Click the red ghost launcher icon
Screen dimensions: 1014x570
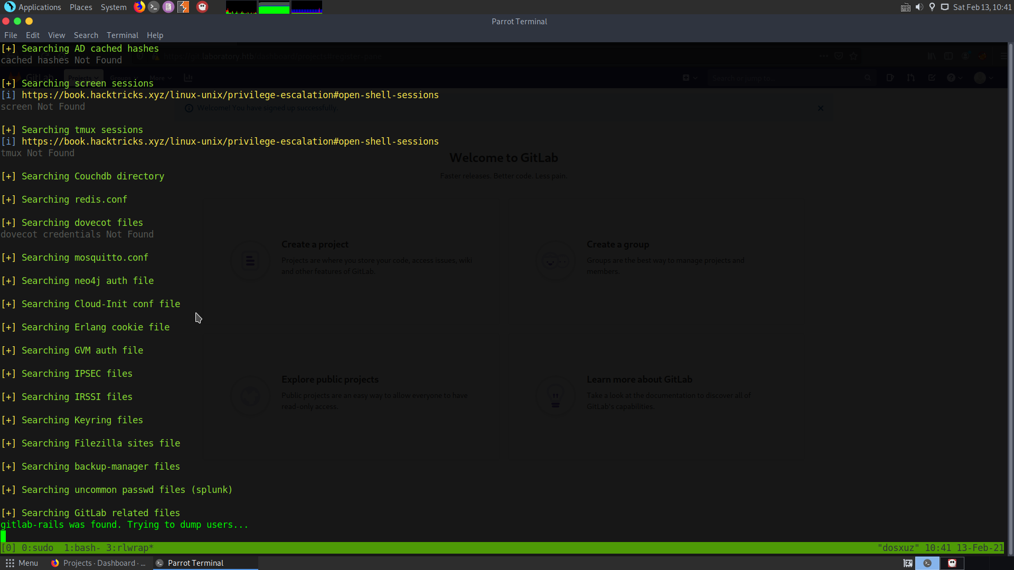(x=202, y=7)
